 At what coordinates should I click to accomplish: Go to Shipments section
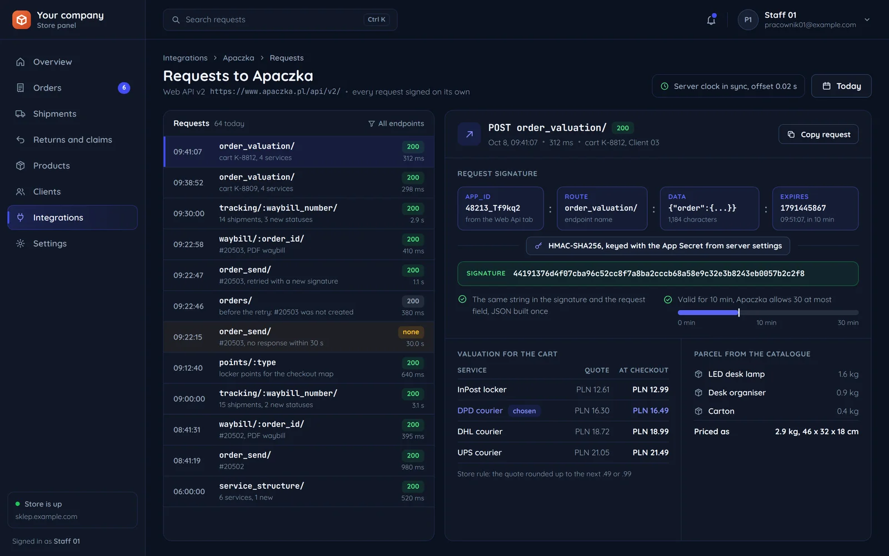pos(72,114)
